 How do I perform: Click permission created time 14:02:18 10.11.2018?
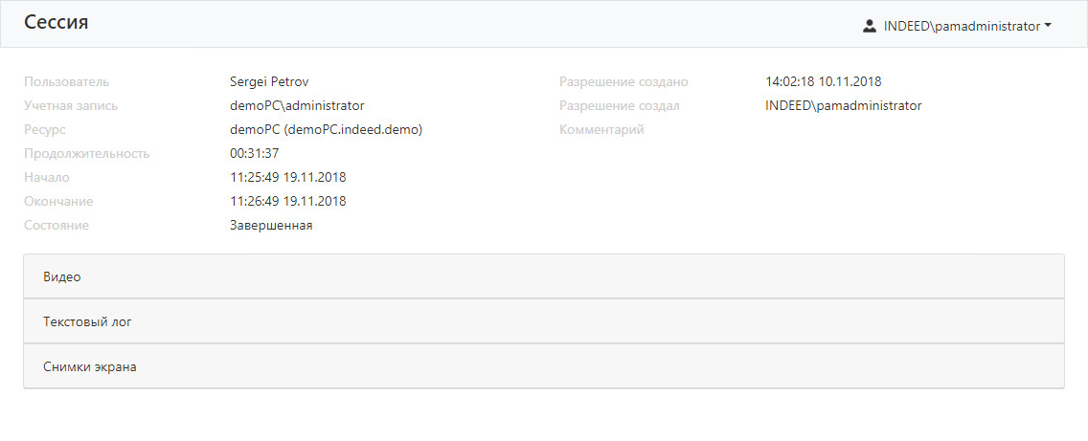(x=824, y=81)
